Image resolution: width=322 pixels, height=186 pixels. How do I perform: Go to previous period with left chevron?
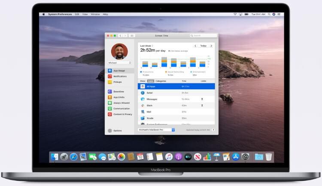point(195,46)
